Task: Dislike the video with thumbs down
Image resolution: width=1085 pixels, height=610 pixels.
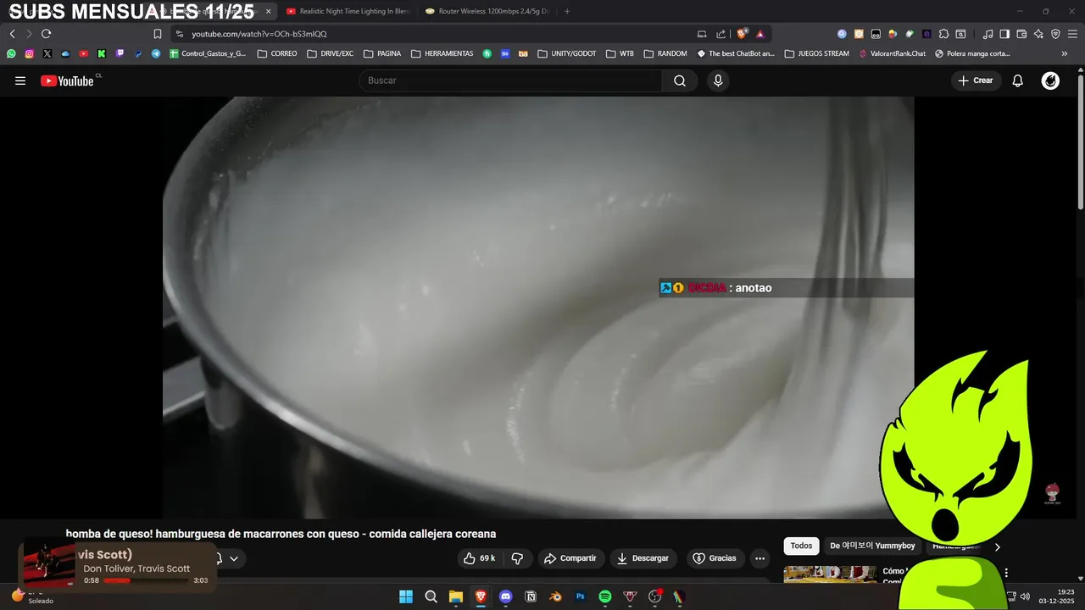Action: pyautogui.click(x=517, y=558)
